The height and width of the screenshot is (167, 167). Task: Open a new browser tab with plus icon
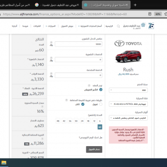coord(135,5)
